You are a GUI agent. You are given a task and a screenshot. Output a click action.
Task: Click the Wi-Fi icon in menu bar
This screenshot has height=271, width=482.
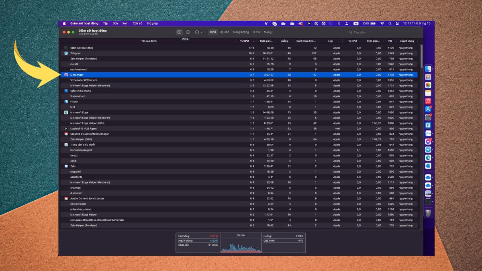pyautogui.click(x=382, y=23)
